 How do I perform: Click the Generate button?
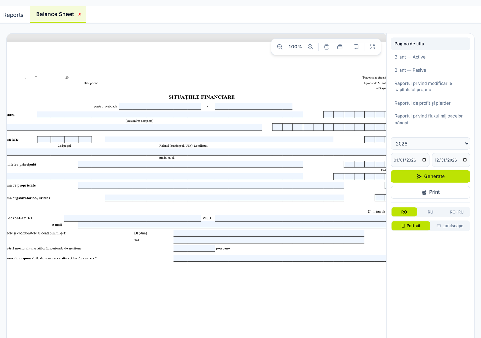430,176
